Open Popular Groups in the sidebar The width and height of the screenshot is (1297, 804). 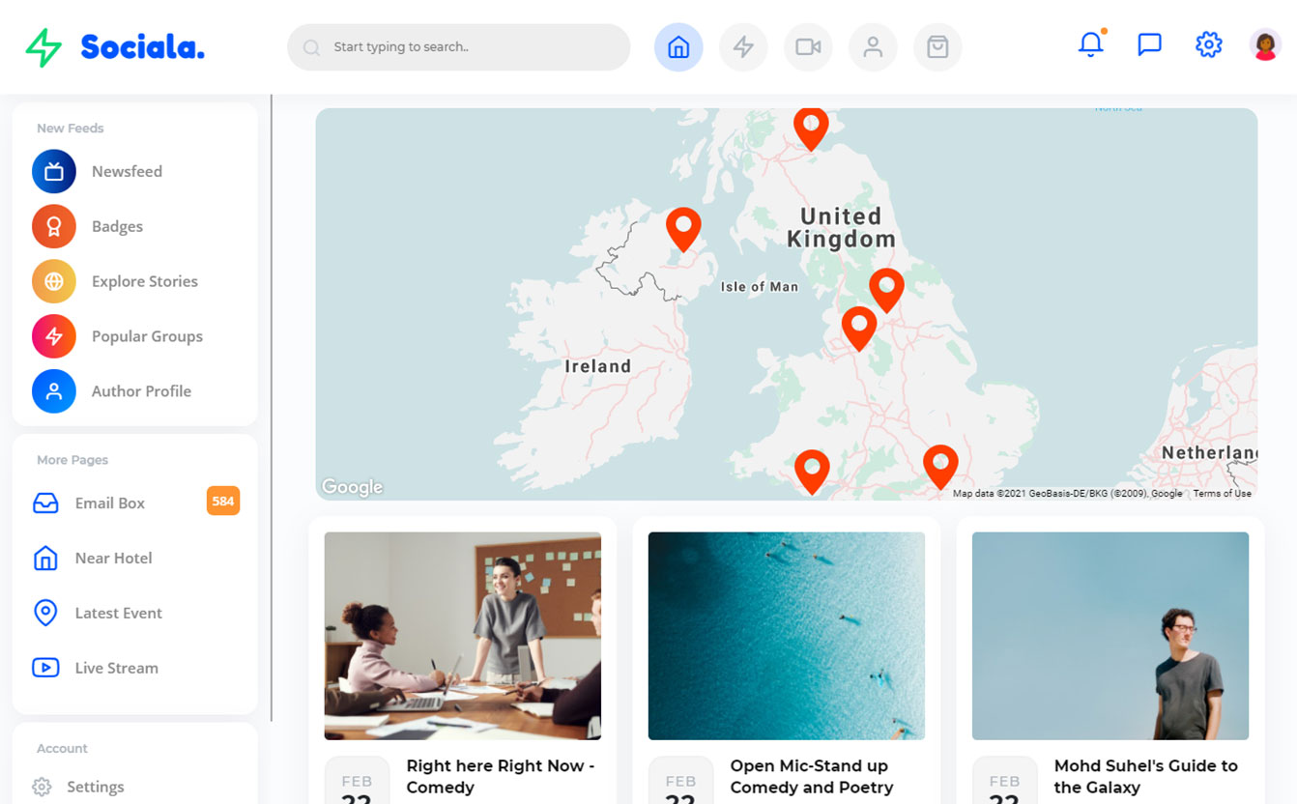[x=146, y=337]
